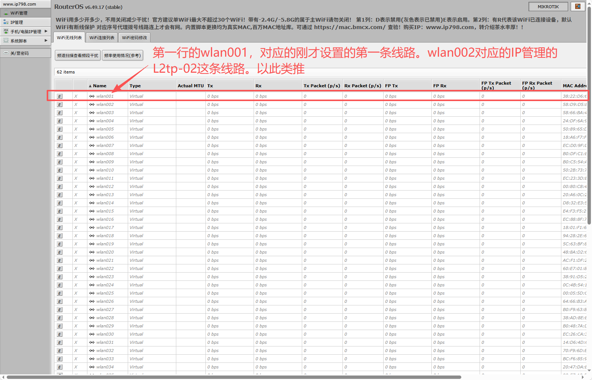This screenshot has width=592, height=380.
Task: Click the wlan029 name text
Action: (105, 326)
